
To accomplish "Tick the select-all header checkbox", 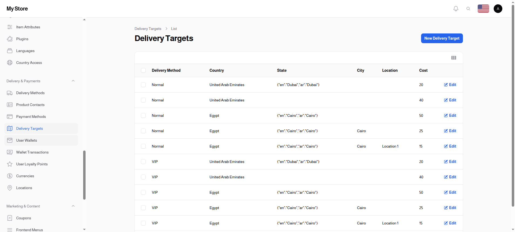I will (143, 70).
